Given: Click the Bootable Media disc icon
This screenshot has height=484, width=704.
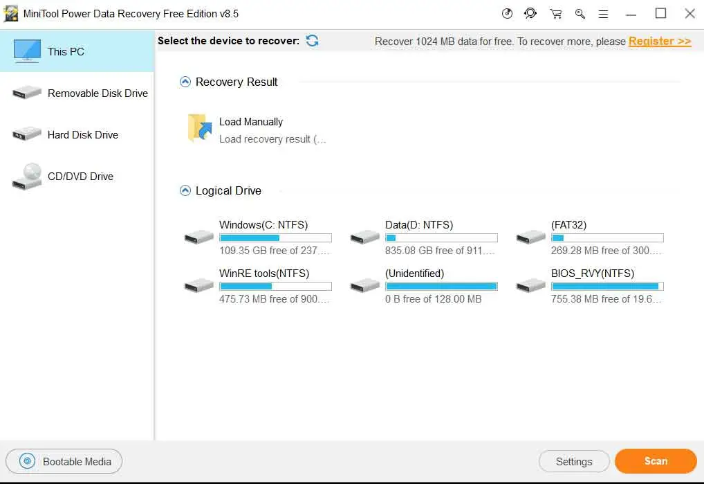Looking at the screenshot, I should 28,461.
